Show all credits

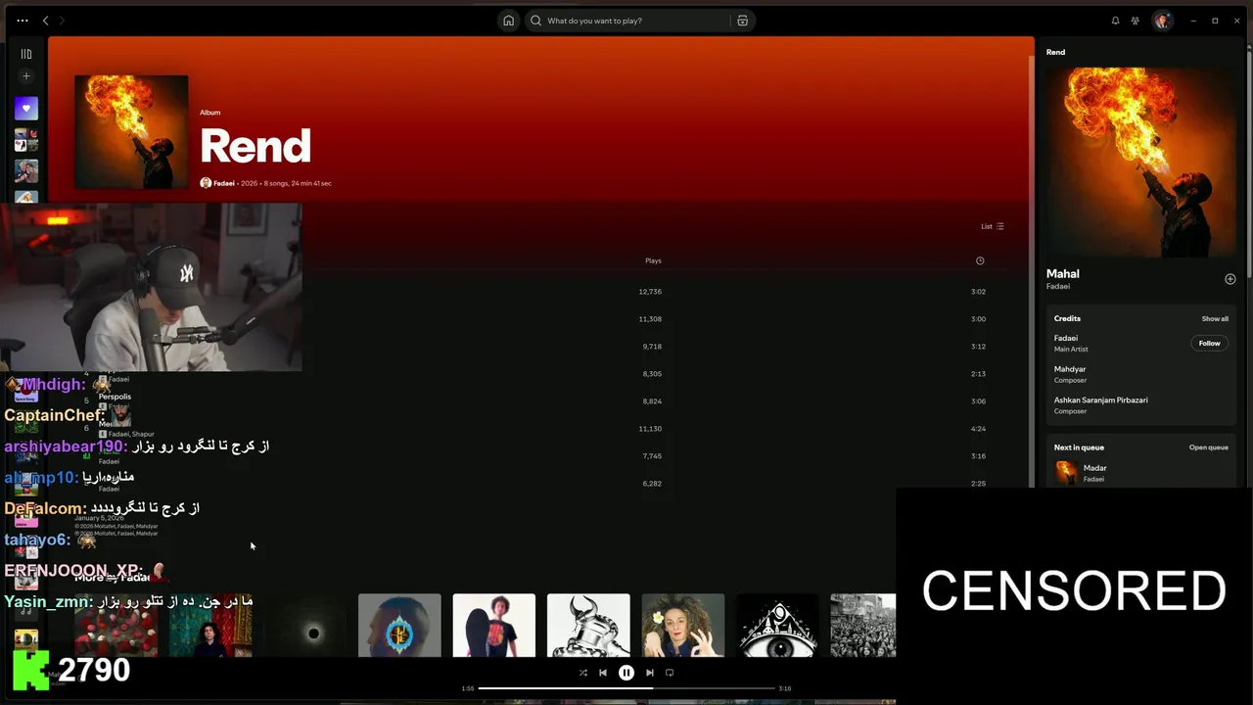pos(1215,318)
